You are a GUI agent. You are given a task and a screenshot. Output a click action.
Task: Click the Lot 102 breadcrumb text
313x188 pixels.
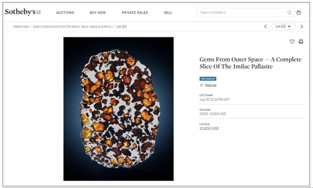tap(121, 27)
